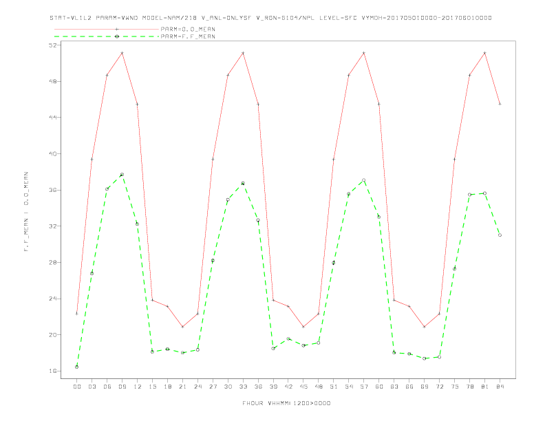The height and width of the screenshot is (421, 545).
Task: Click the green dashed line sample in legend
Action: (x=107, y=36)
